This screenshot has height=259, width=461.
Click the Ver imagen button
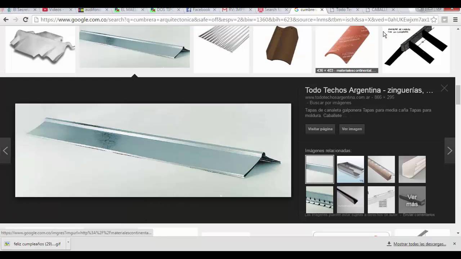click(352, 129)
